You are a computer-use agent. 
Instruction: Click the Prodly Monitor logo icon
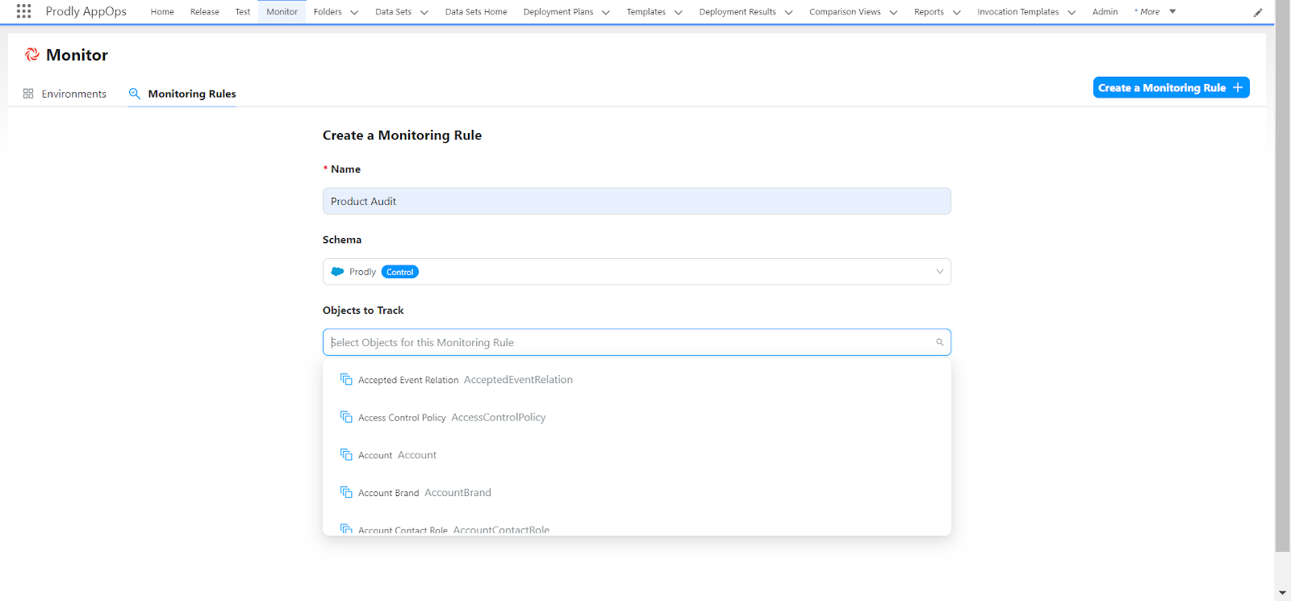(31, 55)
